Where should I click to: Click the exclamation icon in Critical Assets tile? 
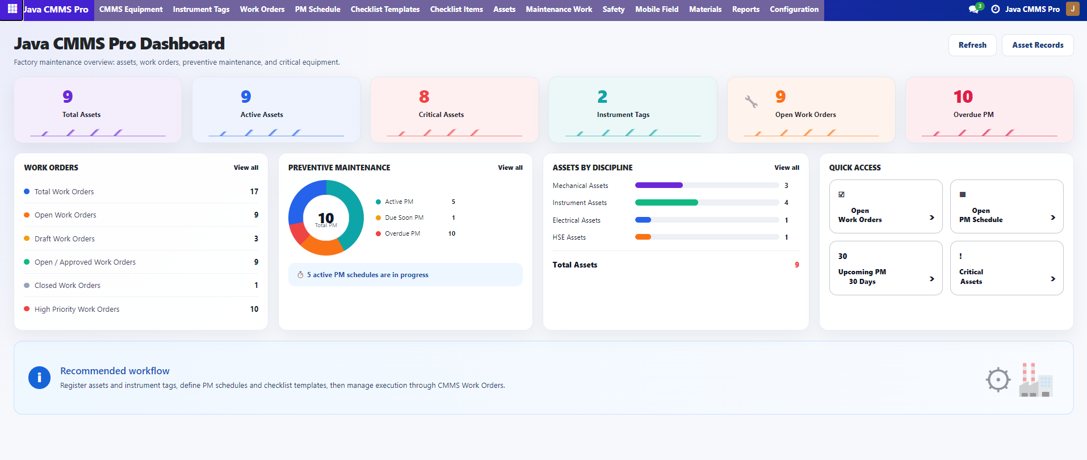pyautogui.click(x=960, y=256)
